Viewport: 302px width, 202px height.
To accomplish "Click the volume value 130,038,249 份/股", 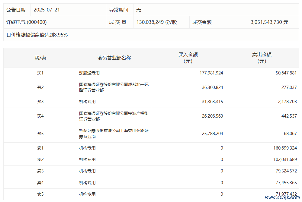I will (x=156, y=22).
